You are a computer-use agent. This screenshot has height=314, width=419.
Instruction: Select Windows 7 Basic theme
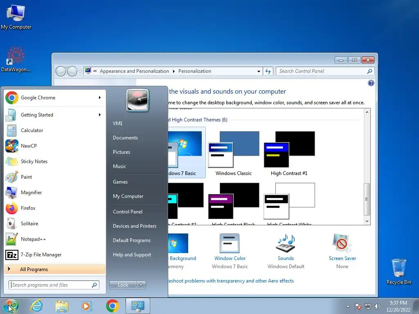tap(187, 153)
